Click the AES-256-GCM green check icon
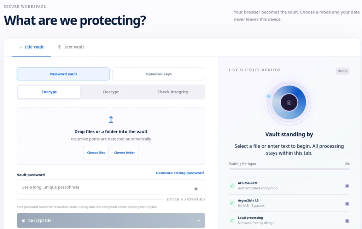The image size is (362, 229). [x=232, y=186]
